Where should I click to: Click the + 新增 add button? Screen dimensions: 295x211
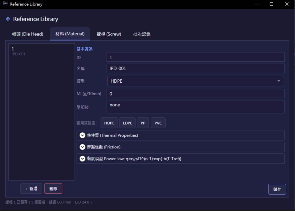click(31, 189)
